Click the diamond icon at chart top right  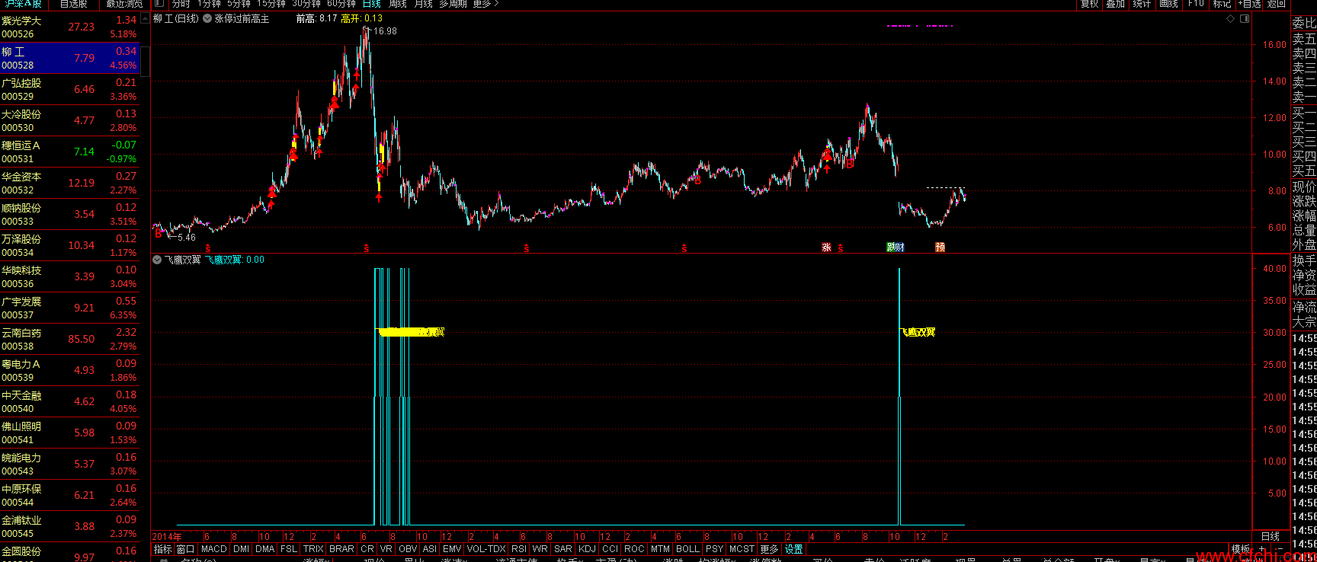coord(1230,18)
